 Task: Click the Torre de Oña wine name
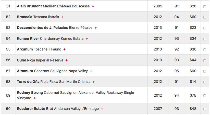54,82
